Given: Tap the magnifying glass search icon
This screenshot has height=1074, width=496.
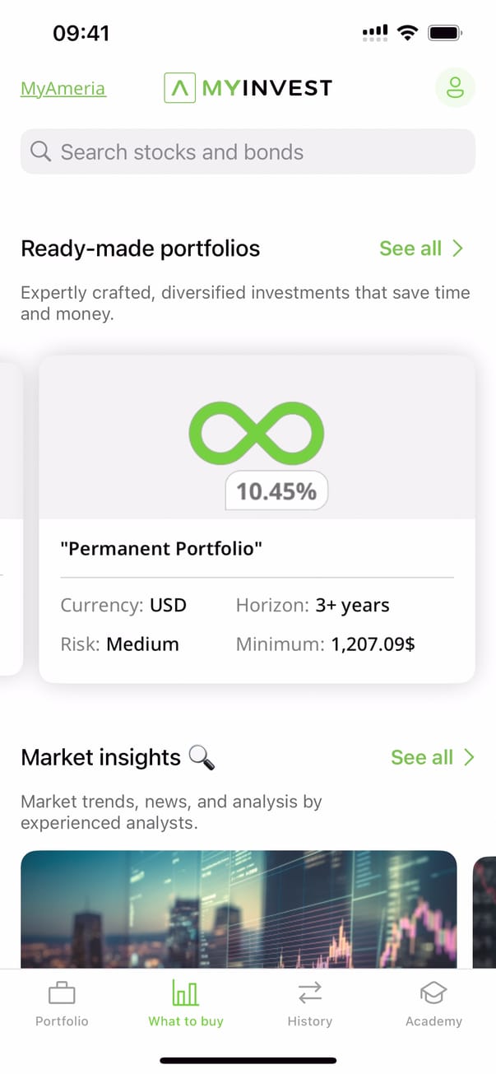Looking at the screenshot, I should click(40, 151).
